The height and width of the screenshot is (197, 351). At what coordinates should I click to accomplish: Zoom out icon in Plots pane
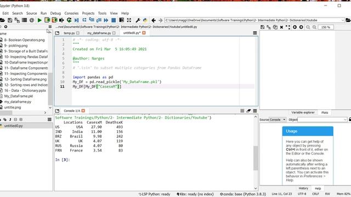coord(308,27)
